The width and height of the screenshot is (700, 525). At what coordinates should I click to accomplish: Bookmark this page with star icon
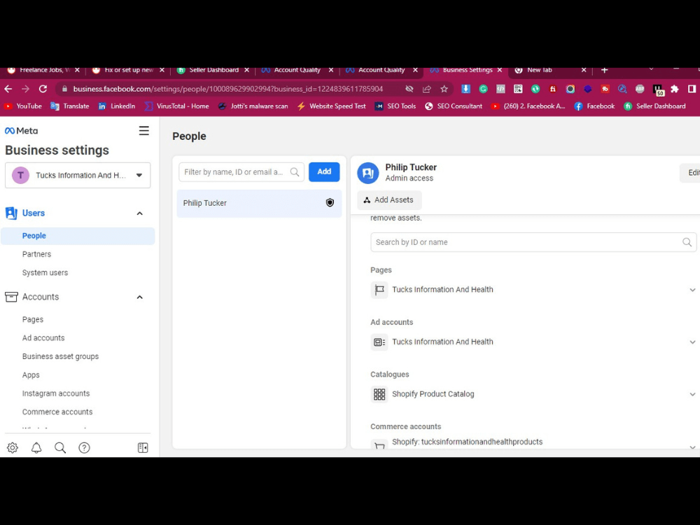(444, 89)
